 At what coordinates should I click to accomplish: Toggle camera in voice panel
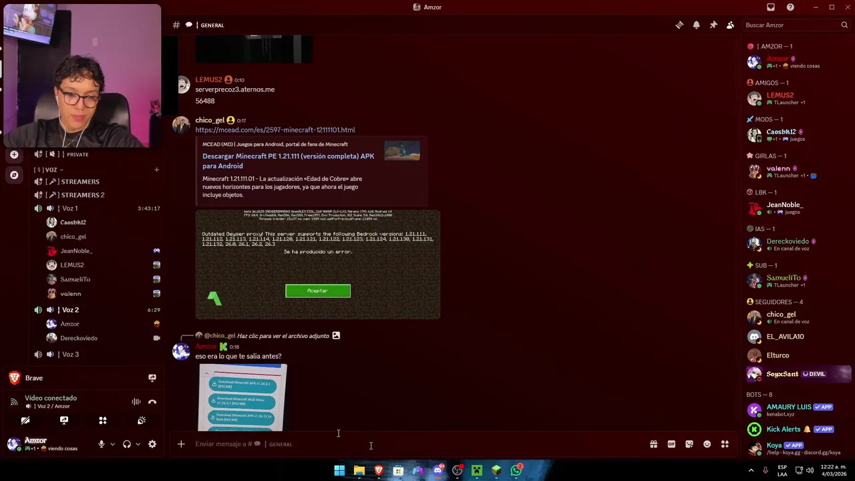pos(25,420)
